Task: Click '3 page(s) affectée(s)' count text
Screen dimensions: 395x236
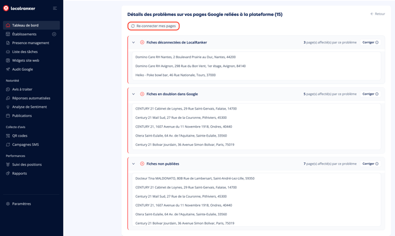Action: [330, 42]
